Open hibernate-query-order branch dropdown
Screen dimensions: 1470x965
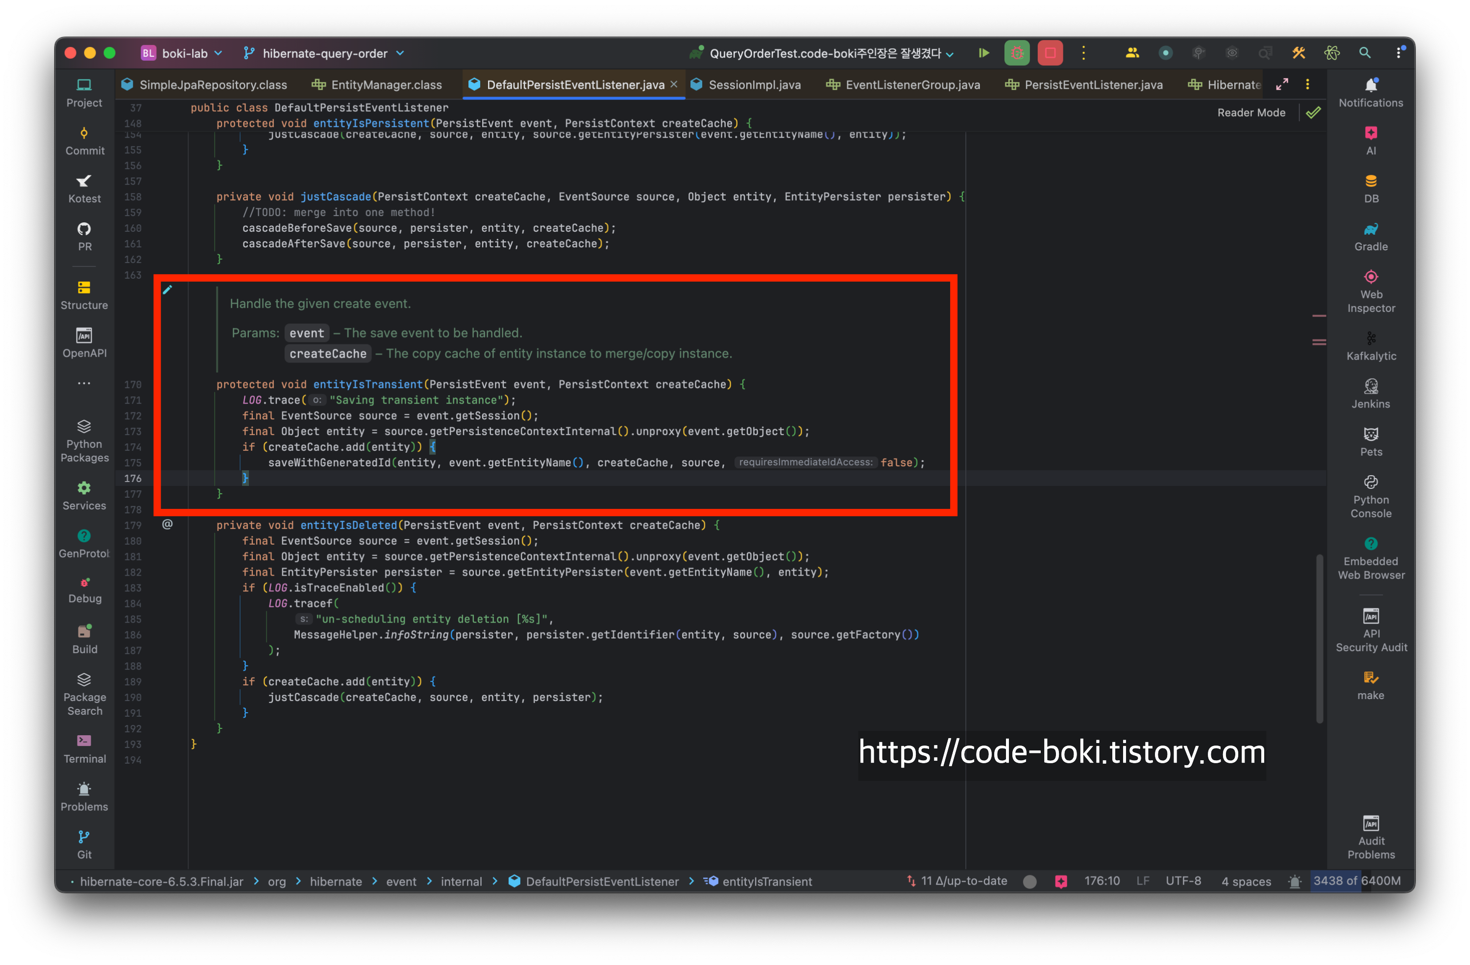click(x=324, y=53)
